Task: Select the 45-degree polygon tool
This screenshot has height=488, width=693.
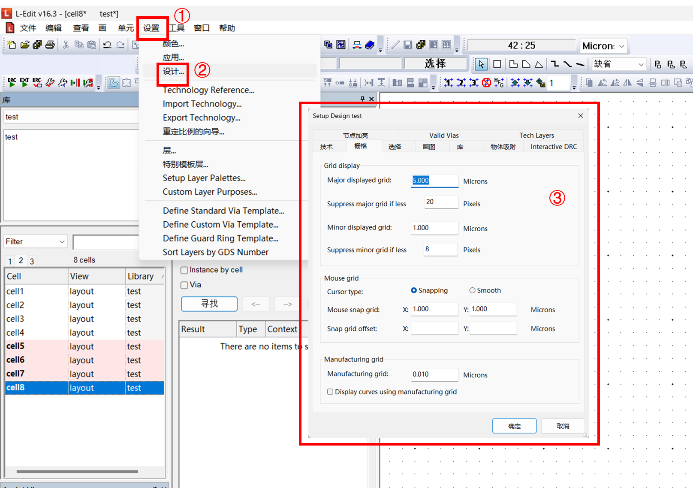Action: click(x=526, y=64)
